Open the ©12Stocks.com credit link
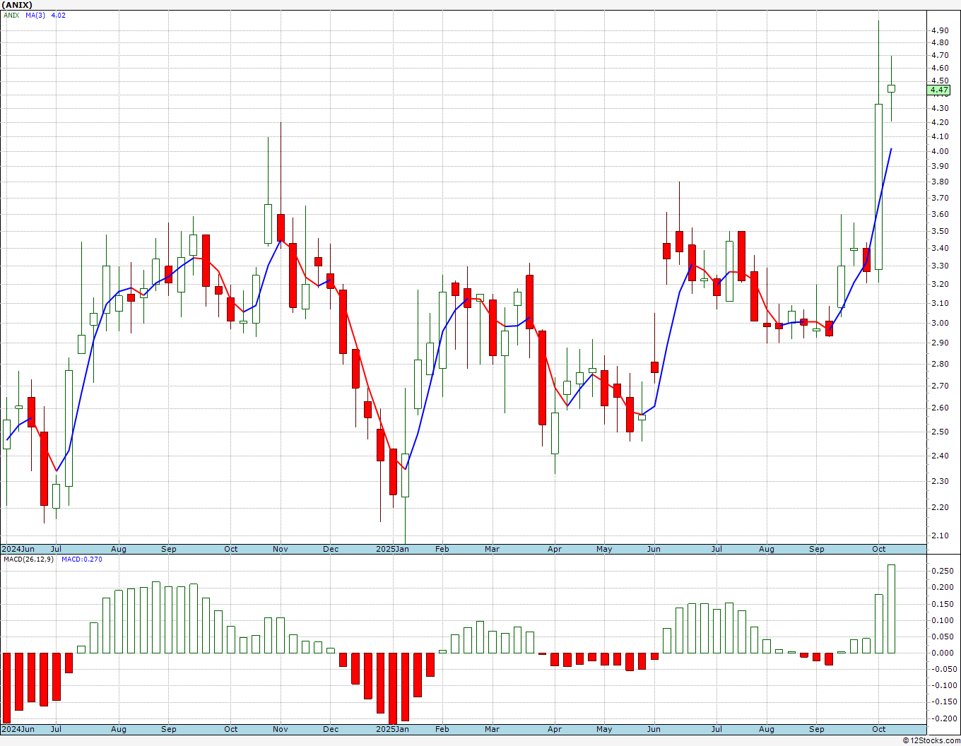 [x=931, y=740]
